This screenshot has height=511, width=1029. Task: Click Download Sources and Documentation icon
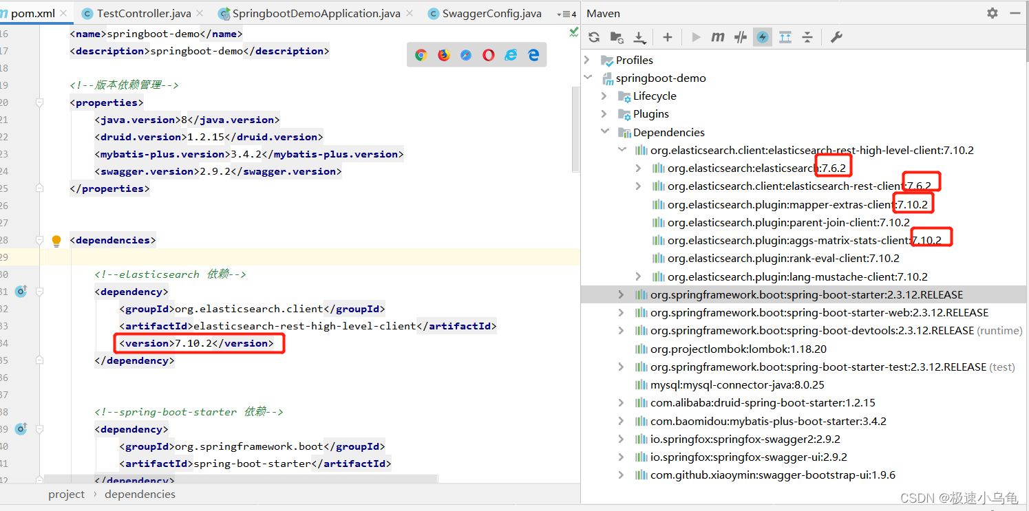click(639, 37)
